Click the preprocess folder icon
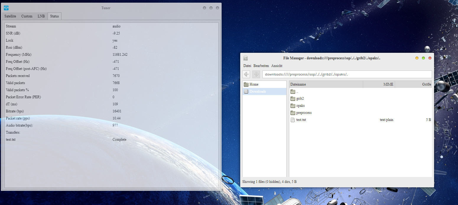 (293, 113)
